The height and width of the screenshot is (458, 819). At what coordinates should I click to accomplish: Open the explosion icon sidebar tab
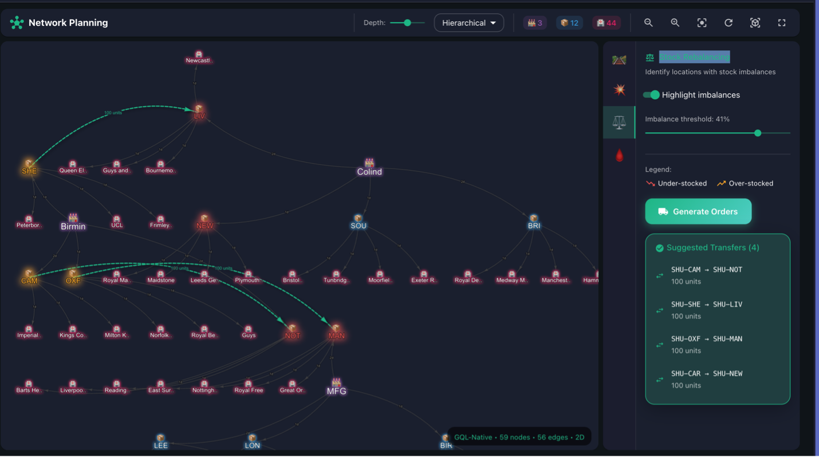[619, 90]
